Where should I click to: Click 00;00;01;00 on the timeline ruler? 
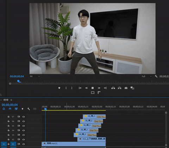[69, 107]
